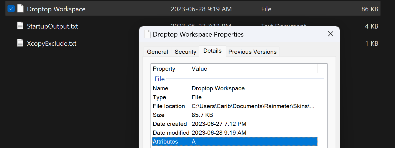Screen dimensions: 395x148
Task: Click the Date modified 2023-06-28 9:19 AM value
Action: 219,133
